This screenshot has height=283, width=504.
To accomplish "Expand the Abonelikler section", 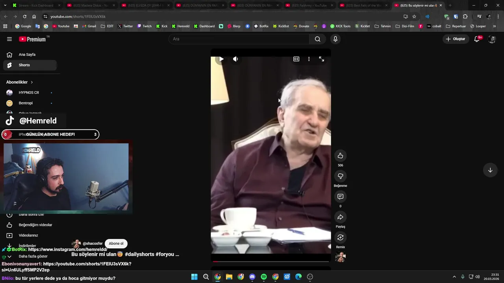I will click(20, 82).
